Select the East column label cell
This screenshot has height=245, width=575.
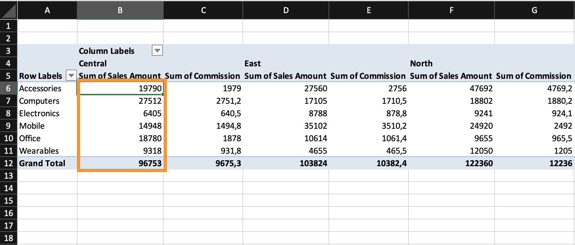(x=252, y=63)
